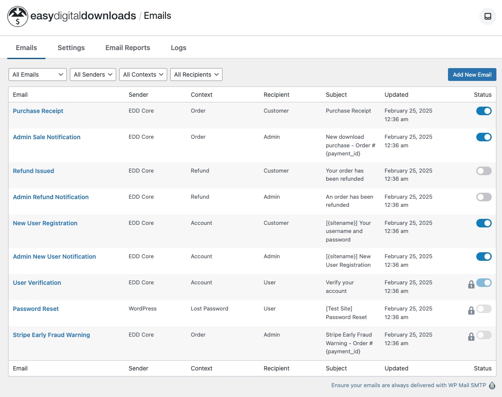Click the Add New Email button
This screenshot has height=397, width=502.
472,75
